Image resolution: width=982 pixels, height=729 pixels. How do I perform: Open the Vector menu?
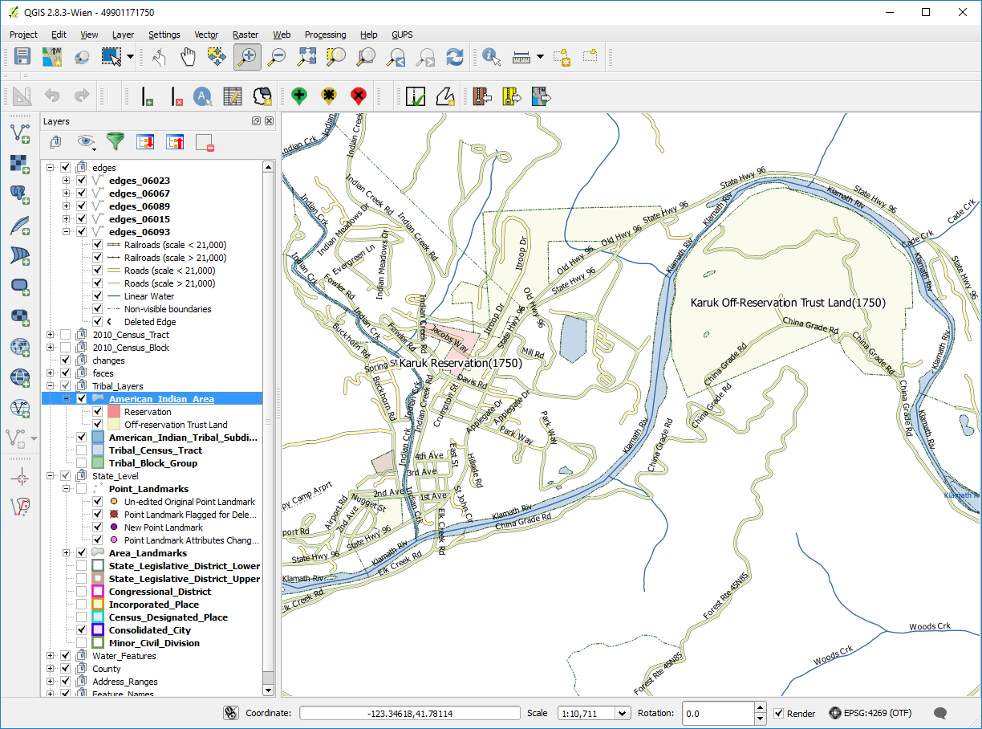click(x=206, y=35)
